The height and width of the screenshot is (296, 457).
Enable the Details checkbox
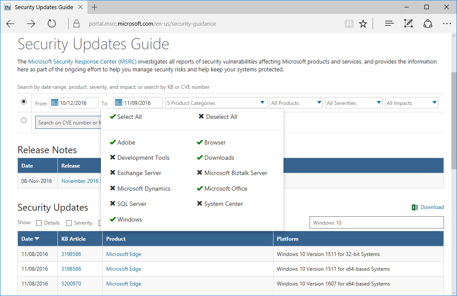(39, 223)
